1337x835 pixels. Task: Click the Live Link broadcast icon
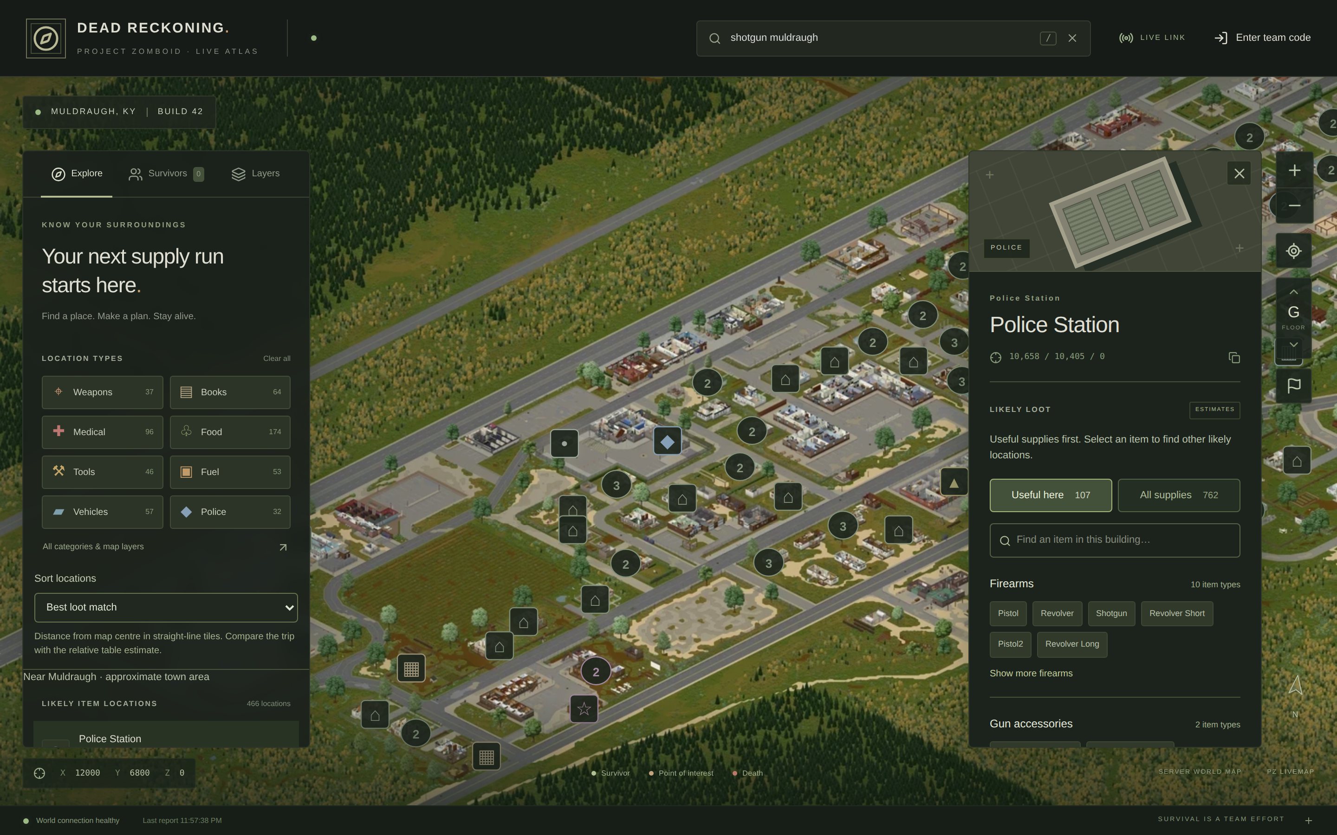pyautogui.click(x=1126, y=38)
